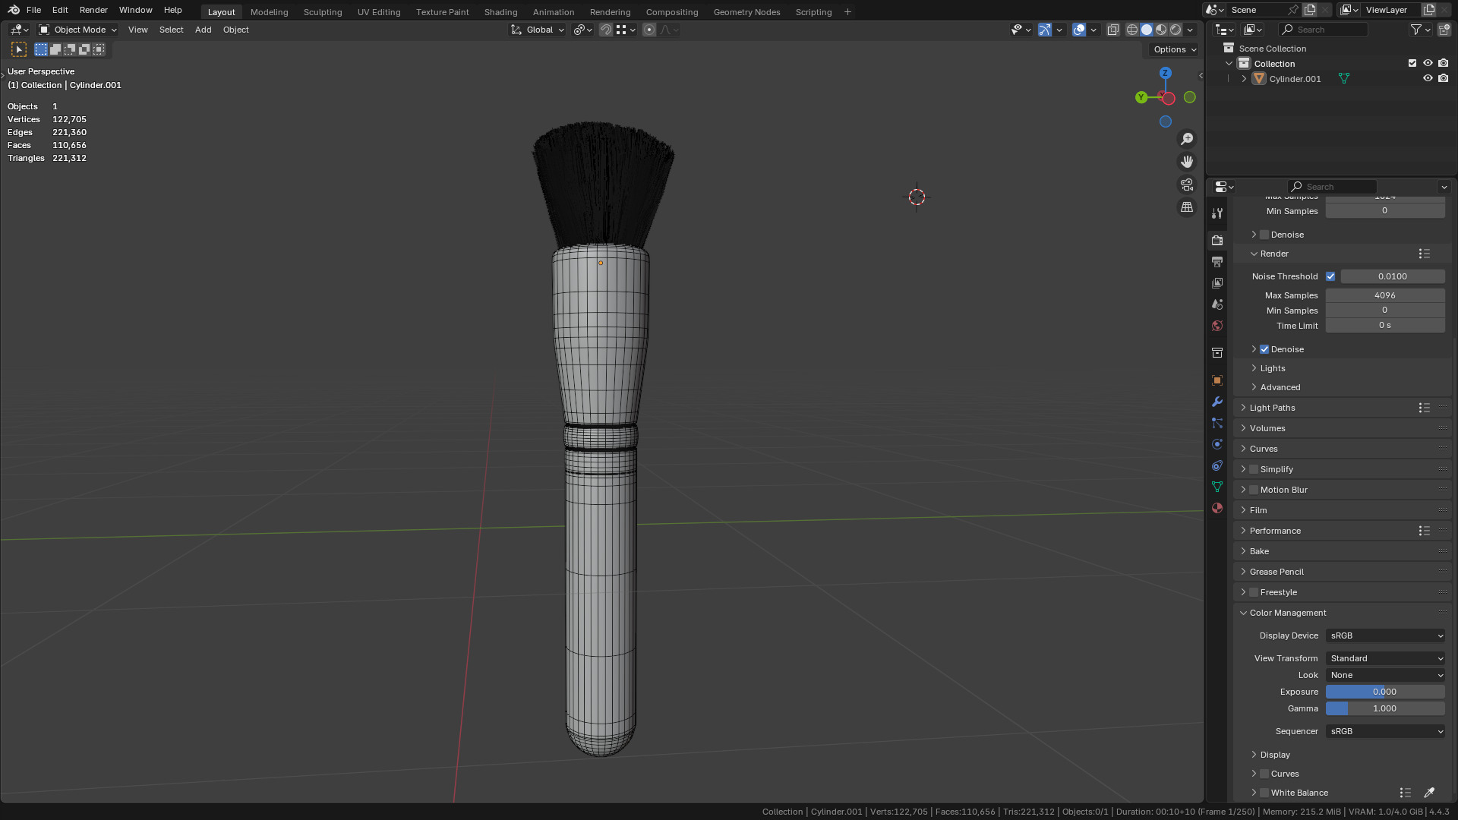Open the Display Device dropdown
The width and height of the screenshot is (1458, 820).
[x=1385, y=635]
